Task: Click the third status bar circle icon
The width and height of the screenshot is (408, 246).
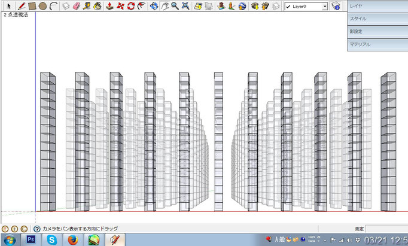Action: [x=24, y=229]
